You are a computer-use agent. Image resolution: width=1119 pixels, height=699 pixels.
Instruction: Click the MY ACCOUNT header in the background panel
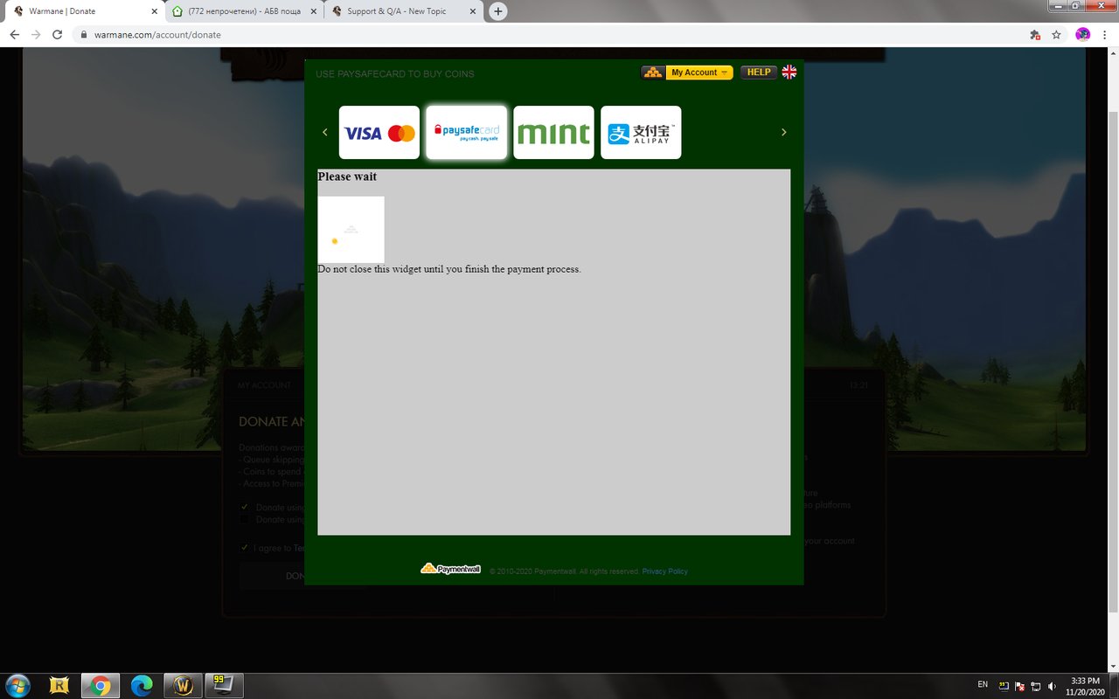265,385
